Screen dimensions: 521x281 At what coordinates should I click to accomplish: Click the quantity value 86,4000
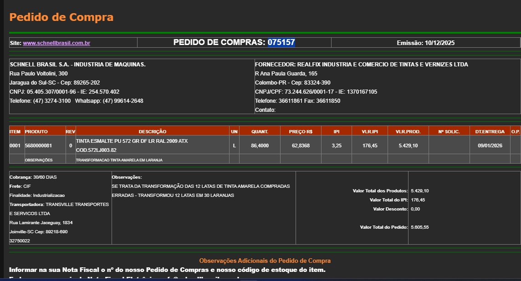260,146
